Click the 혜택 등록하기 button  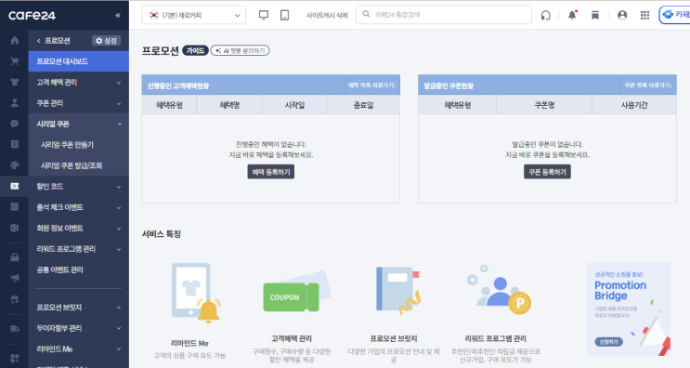tap(270, 172)
